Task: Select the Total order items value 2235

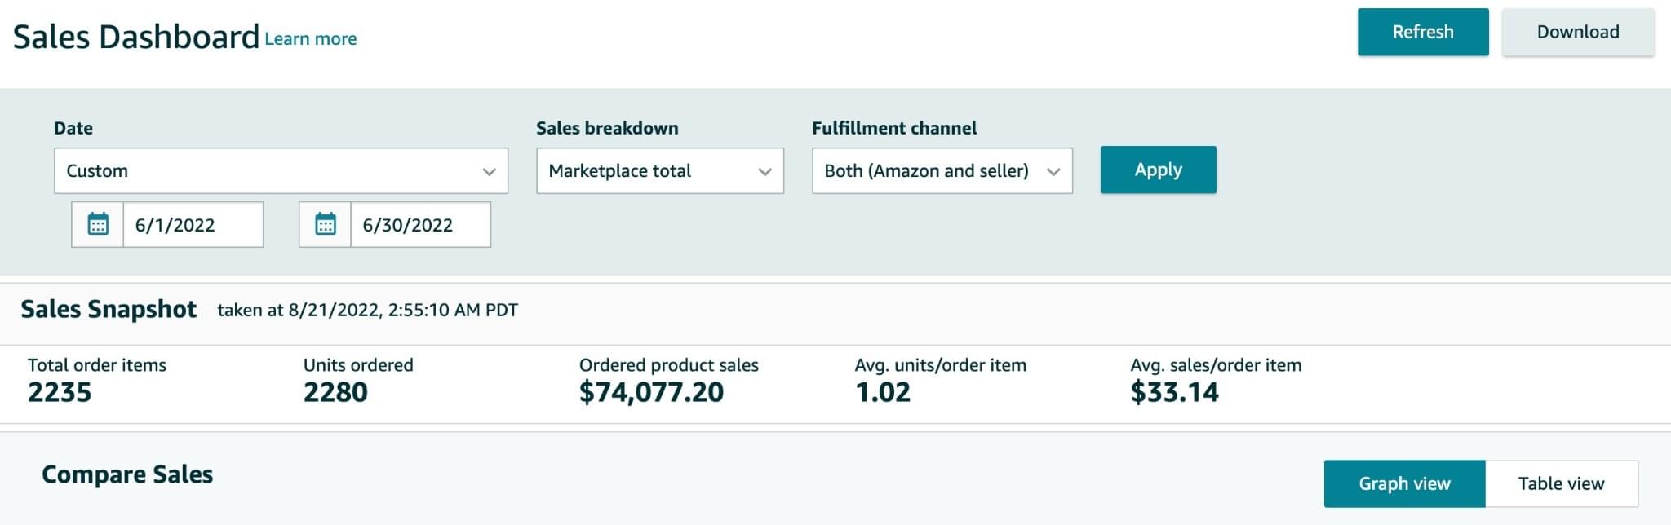Action: tap(60, 392)
